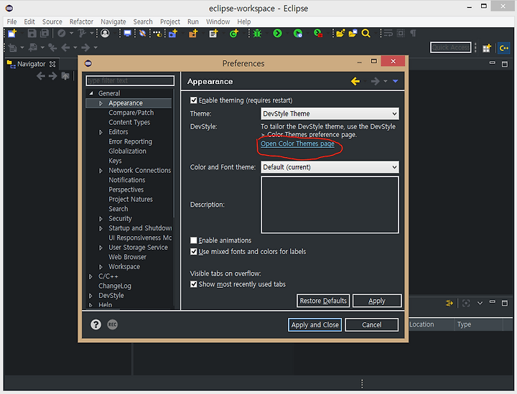Image resolution: width=517 pixels, height=394 pixels.
Task: Collapse the General tree node
Action: 91,93
